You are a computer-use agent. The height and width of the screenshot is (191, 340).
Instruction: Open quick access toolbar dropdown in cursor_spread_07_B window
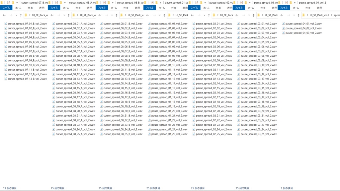coord(17,3)
